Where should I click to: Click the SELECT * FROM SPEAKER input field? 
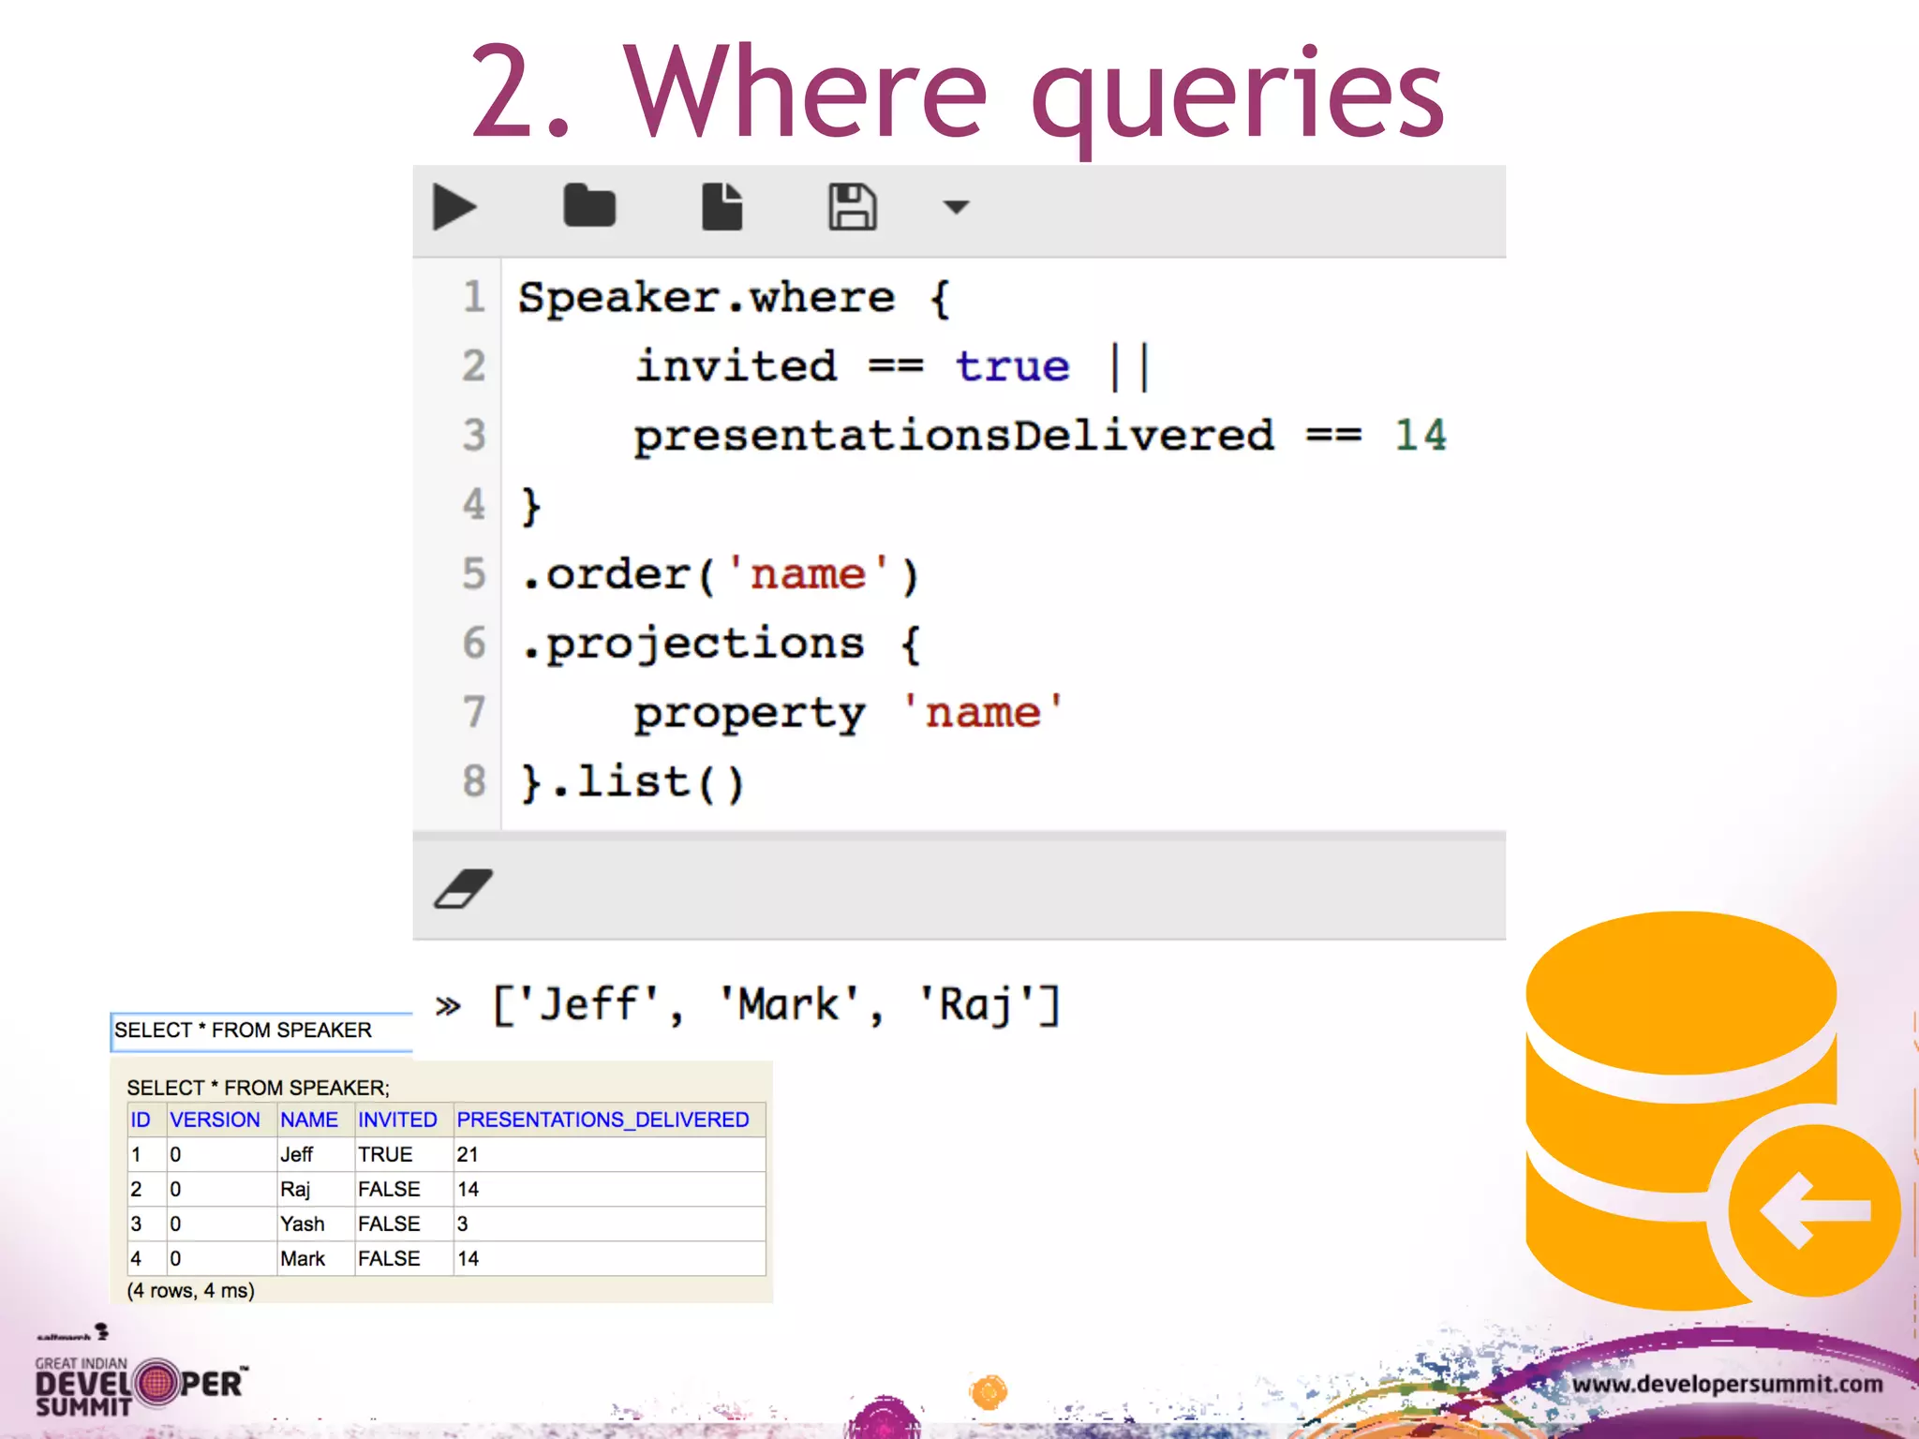(261, 1031)
